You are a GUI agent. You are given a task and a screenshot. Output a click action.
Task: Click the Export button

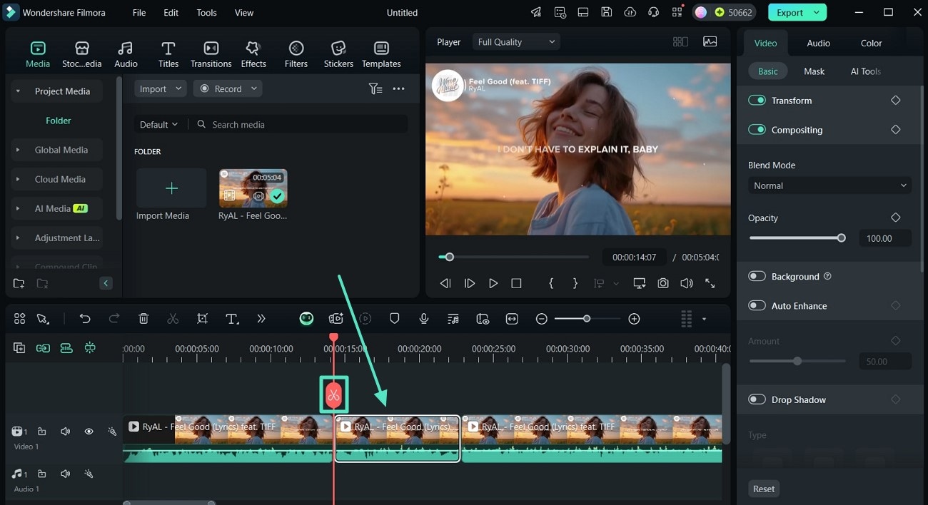pos(790,12)
